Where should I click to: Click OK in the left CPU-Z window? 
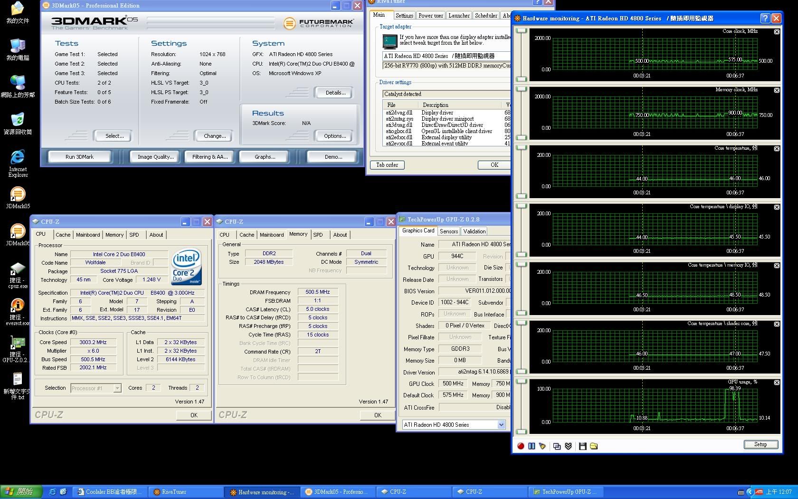[x=194, y=415]
